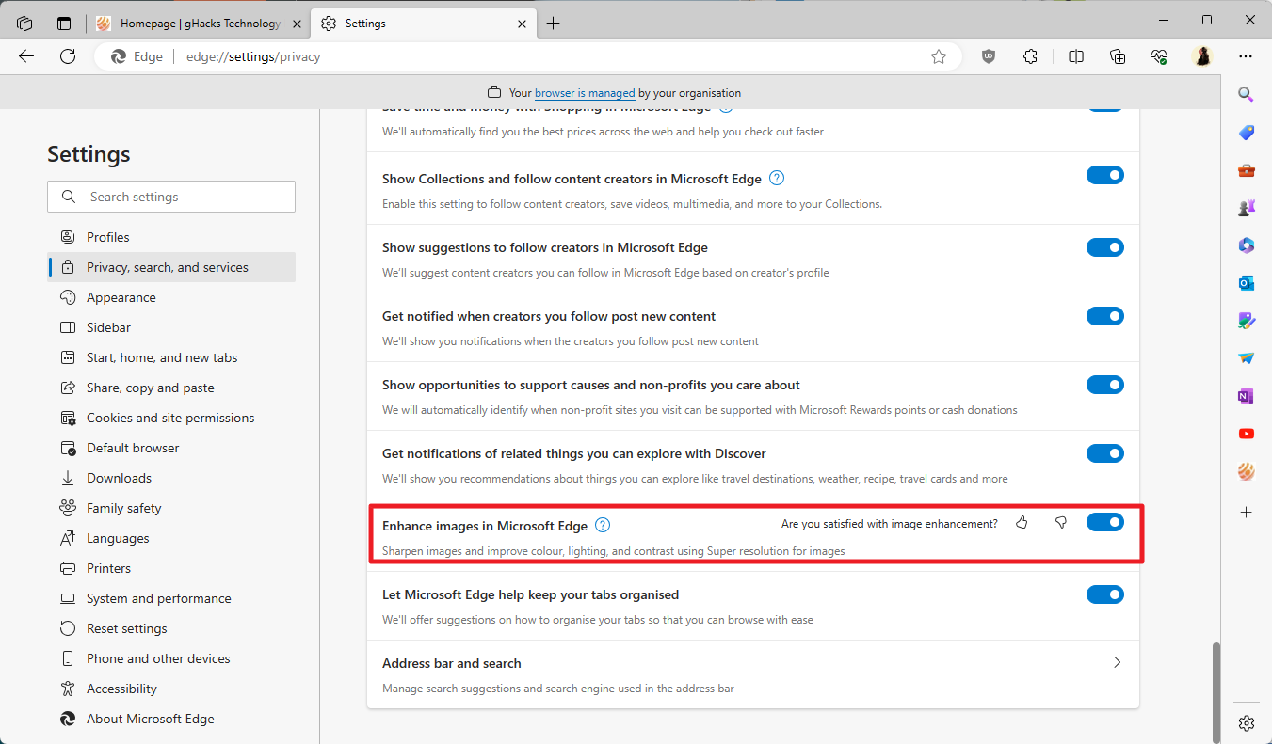
Task: Open the Microsoft 365 icon in the sidebar
Action: [x=1247, y=245]
